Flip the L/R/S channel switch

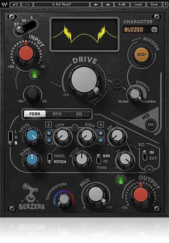(x=10, y=138)
